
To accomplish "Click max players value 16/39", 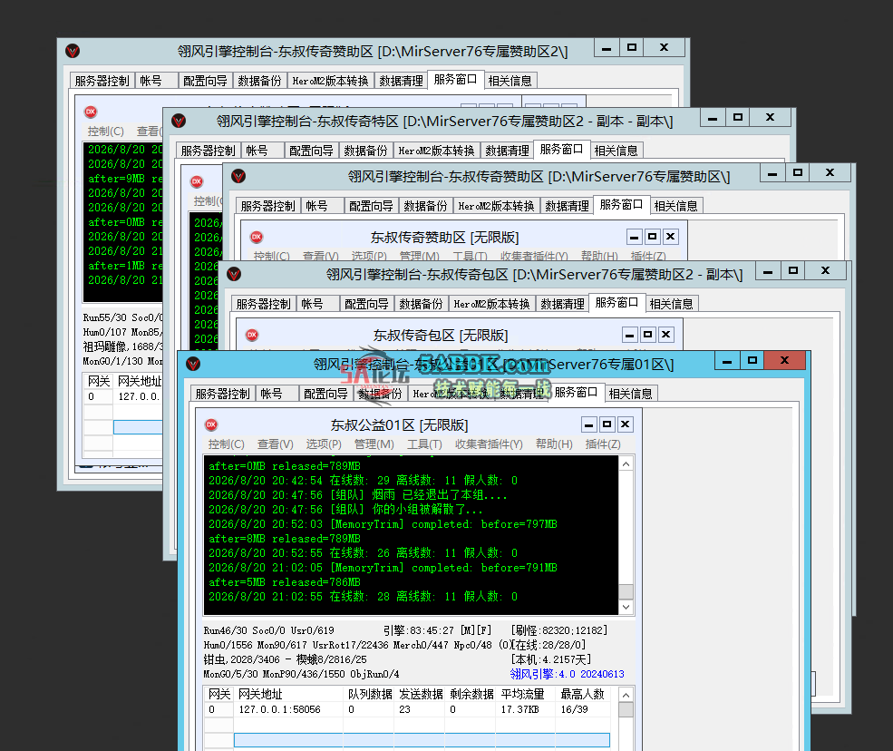I will click(574, 709).
